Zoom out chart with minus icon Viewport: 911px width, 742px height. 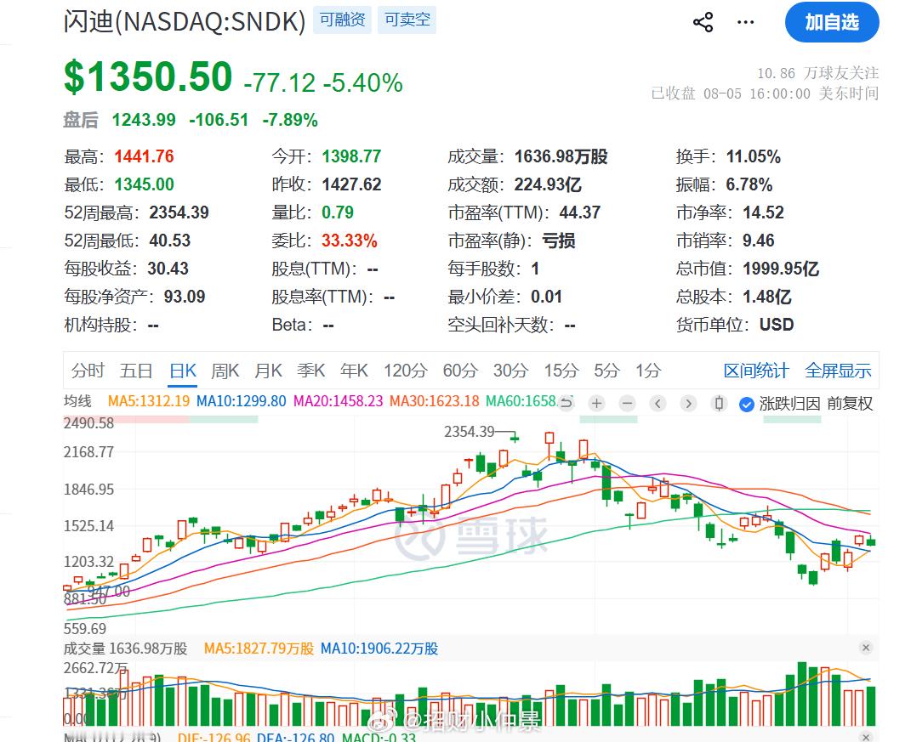[628, 403]
